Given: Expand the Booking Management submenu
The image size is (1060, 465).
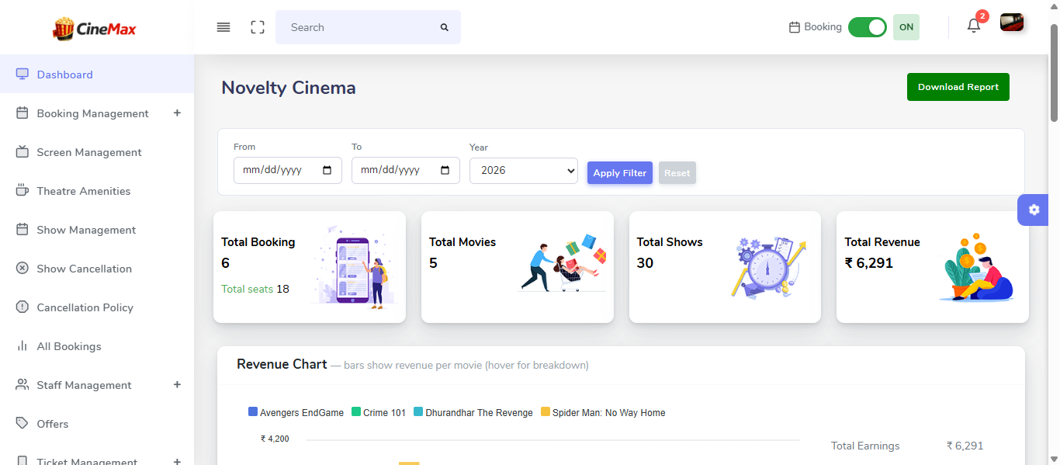Looking at the screenshot, I should (x=177, y=113).
